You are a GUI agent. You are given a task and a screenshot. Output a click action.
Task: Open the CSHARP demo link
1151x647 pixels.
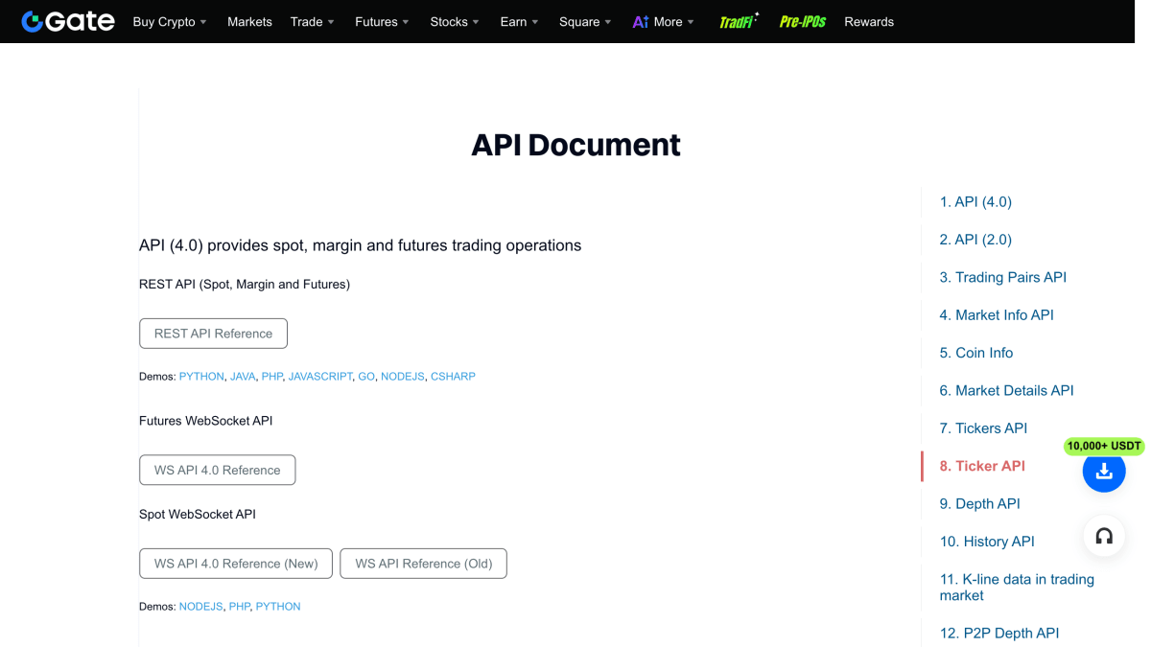(x=453, y=377)
